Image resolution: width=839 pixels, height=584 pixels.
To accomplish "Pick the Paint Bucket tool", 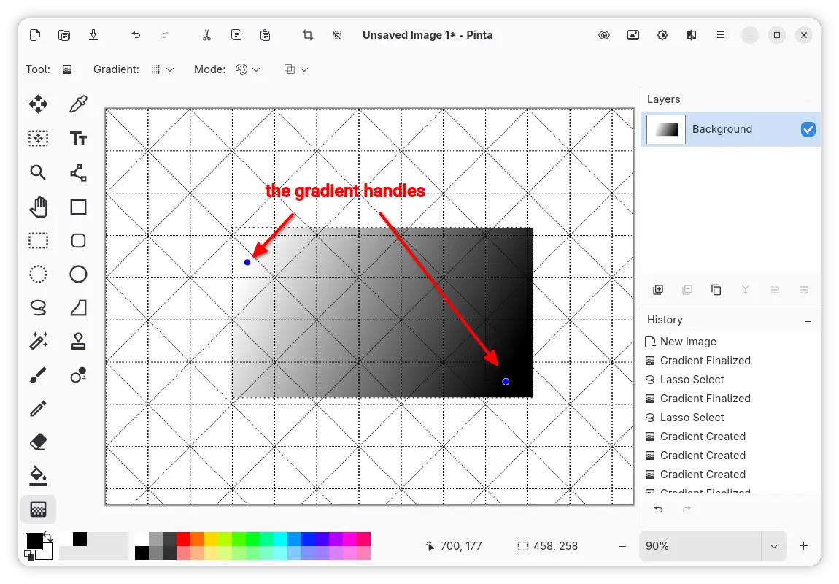I will (38, 476).
